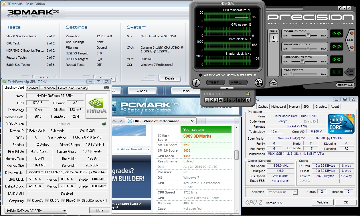
Task: Toggle the profiles lock icon
Action: [x=248, y=93]
